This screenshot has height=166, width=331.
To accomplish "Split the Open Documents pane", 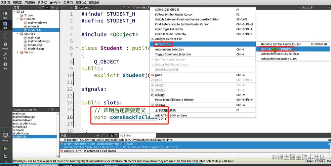I will 52,109.
